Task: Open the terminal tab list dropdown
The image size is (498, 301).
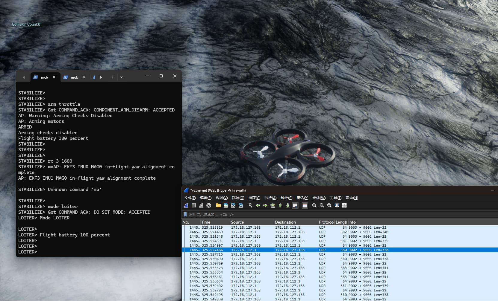Action: click(x=122, y=77)
